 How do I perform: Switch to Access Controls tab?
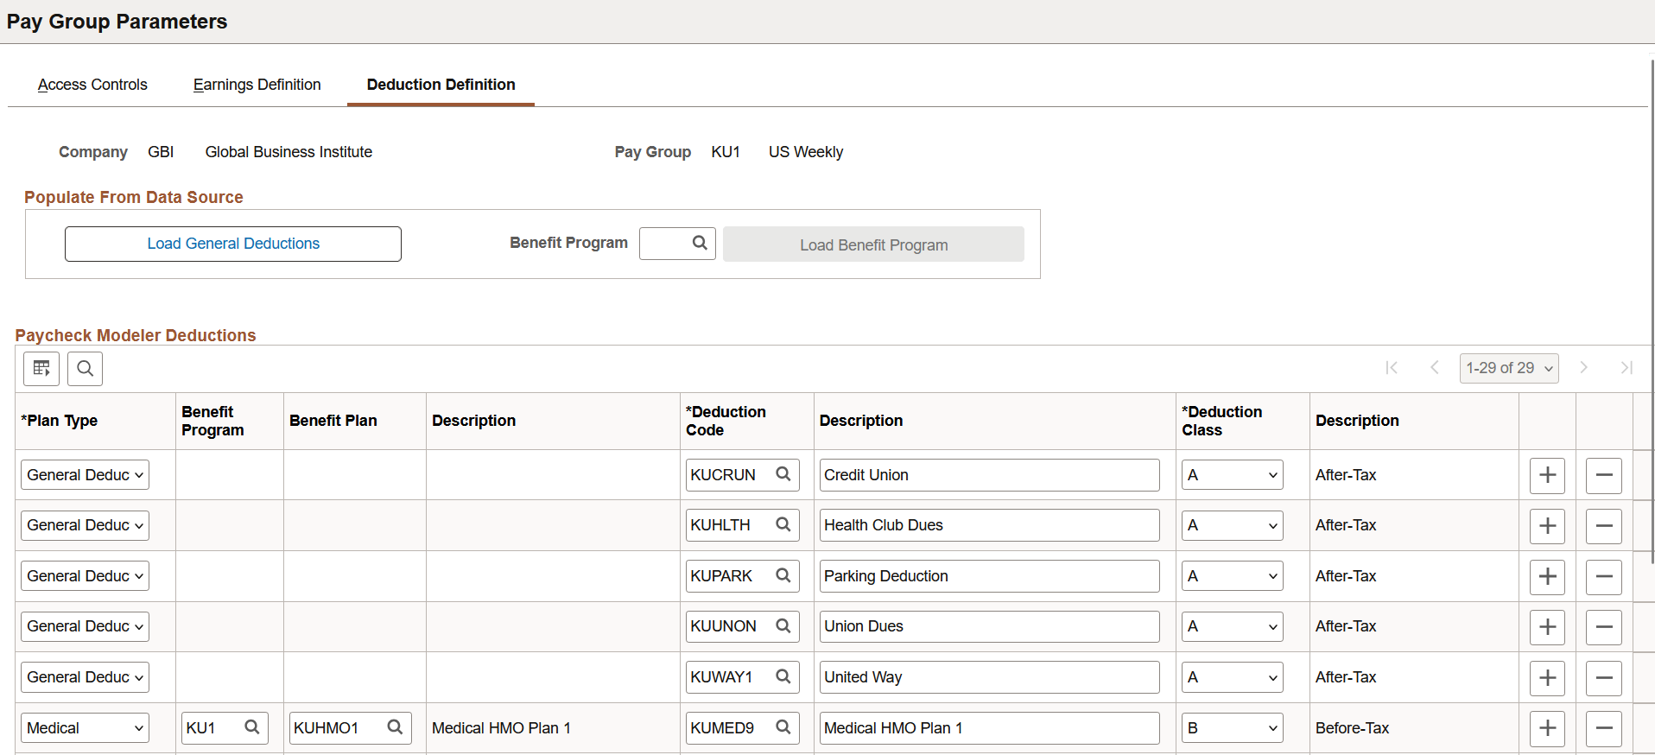click(x=92, y=85)
